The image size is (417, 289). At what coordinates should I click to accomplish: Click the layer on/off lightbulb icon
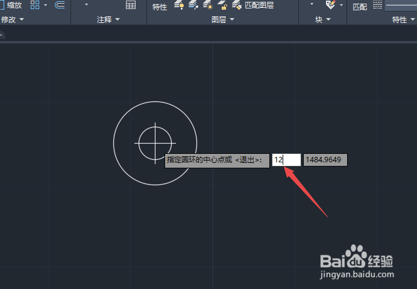pyautogui.click(x=179, y=5)
